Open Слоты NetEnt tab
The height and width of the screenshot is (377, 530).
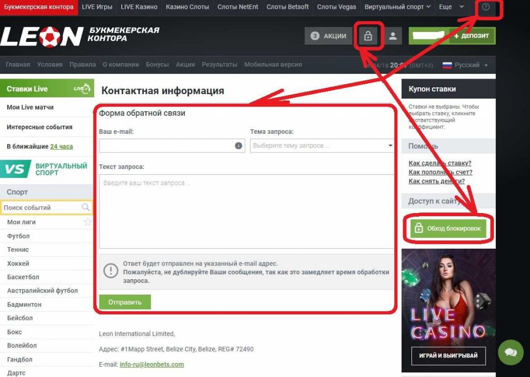(238, 7)
